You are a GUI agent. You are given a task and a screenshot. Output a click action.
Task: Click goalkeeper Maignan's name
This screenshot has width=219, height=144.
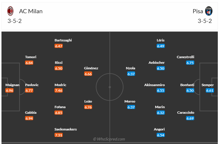click(12, 85)
